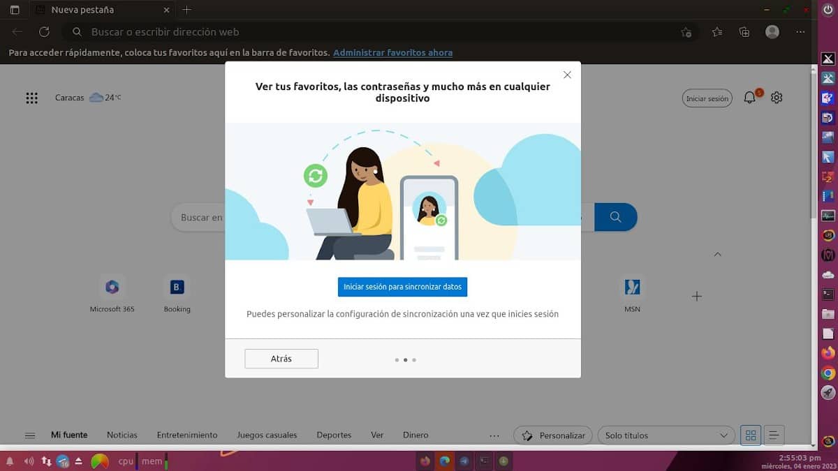Refresh the page using the reload icon
This screenshot has width=838, height=471.
click(x=44, y=31)
